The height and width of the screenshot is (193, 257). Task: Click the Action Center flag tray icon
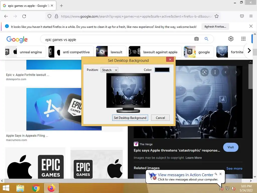tap(221, 188)
